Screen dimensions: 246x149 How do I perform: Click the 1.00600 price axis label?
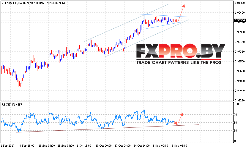click(240, 13)
